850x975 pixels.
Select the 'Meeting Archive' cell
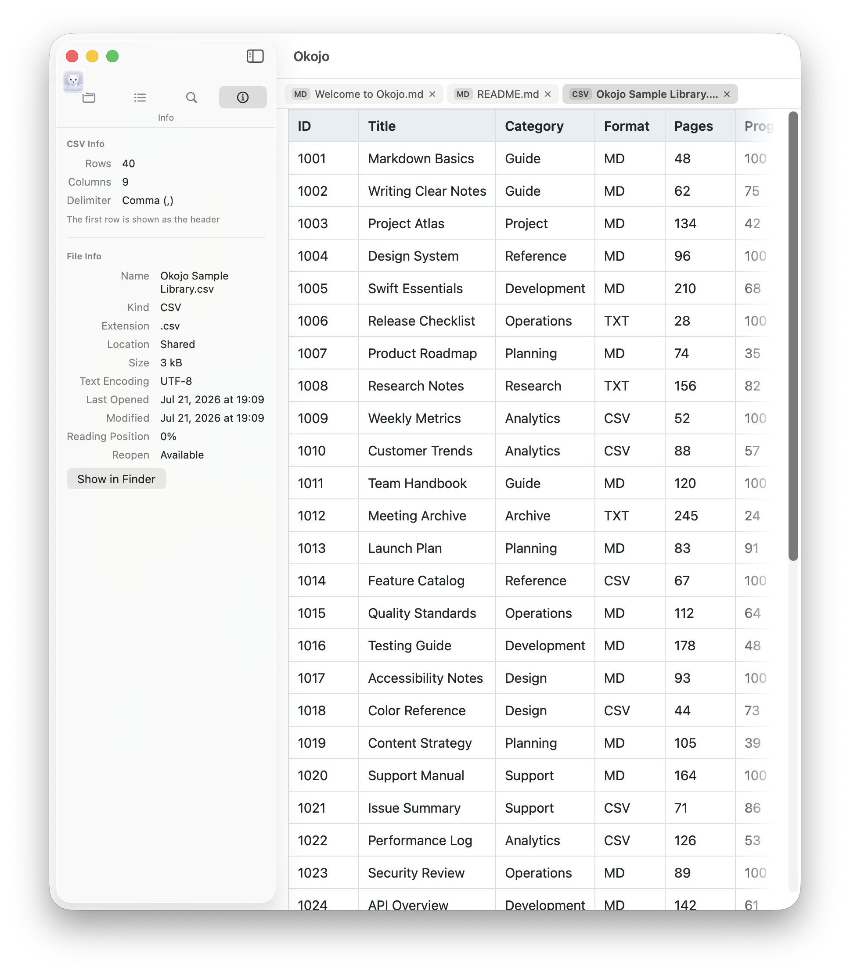(427, 516)
